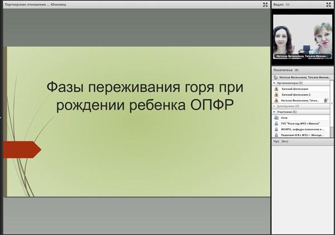The image size is (335, 235).
Task: Collapse the Организаторы (3) group
Action: point(274,83)
